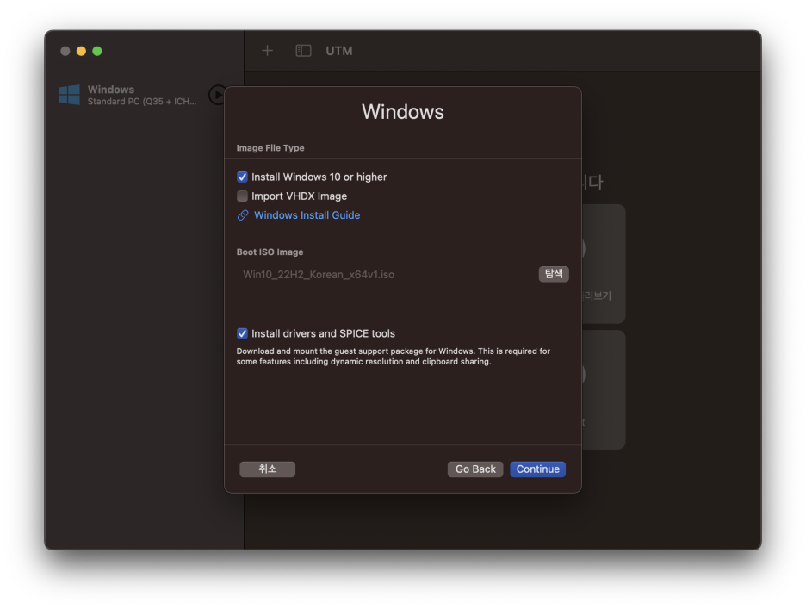Uncheck Install Windows 10 or higher

pyautogui.click(x=242, y=177)
